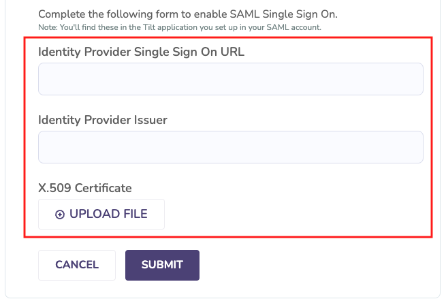Click the Identity Provider Issuer label
Screen dimensions: 446x299
coord(103,120)
